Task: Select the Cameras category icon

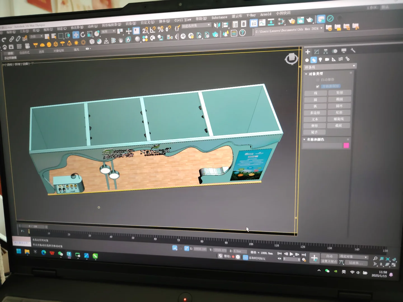Action: click(327, 59)
